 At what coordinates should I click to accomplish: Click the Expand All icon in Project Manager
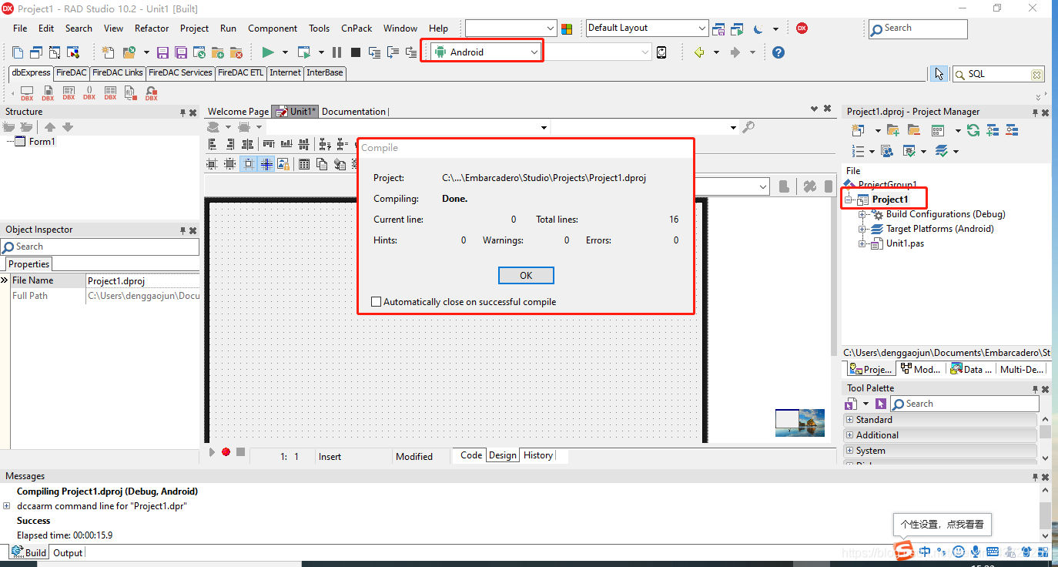[993, 130]
